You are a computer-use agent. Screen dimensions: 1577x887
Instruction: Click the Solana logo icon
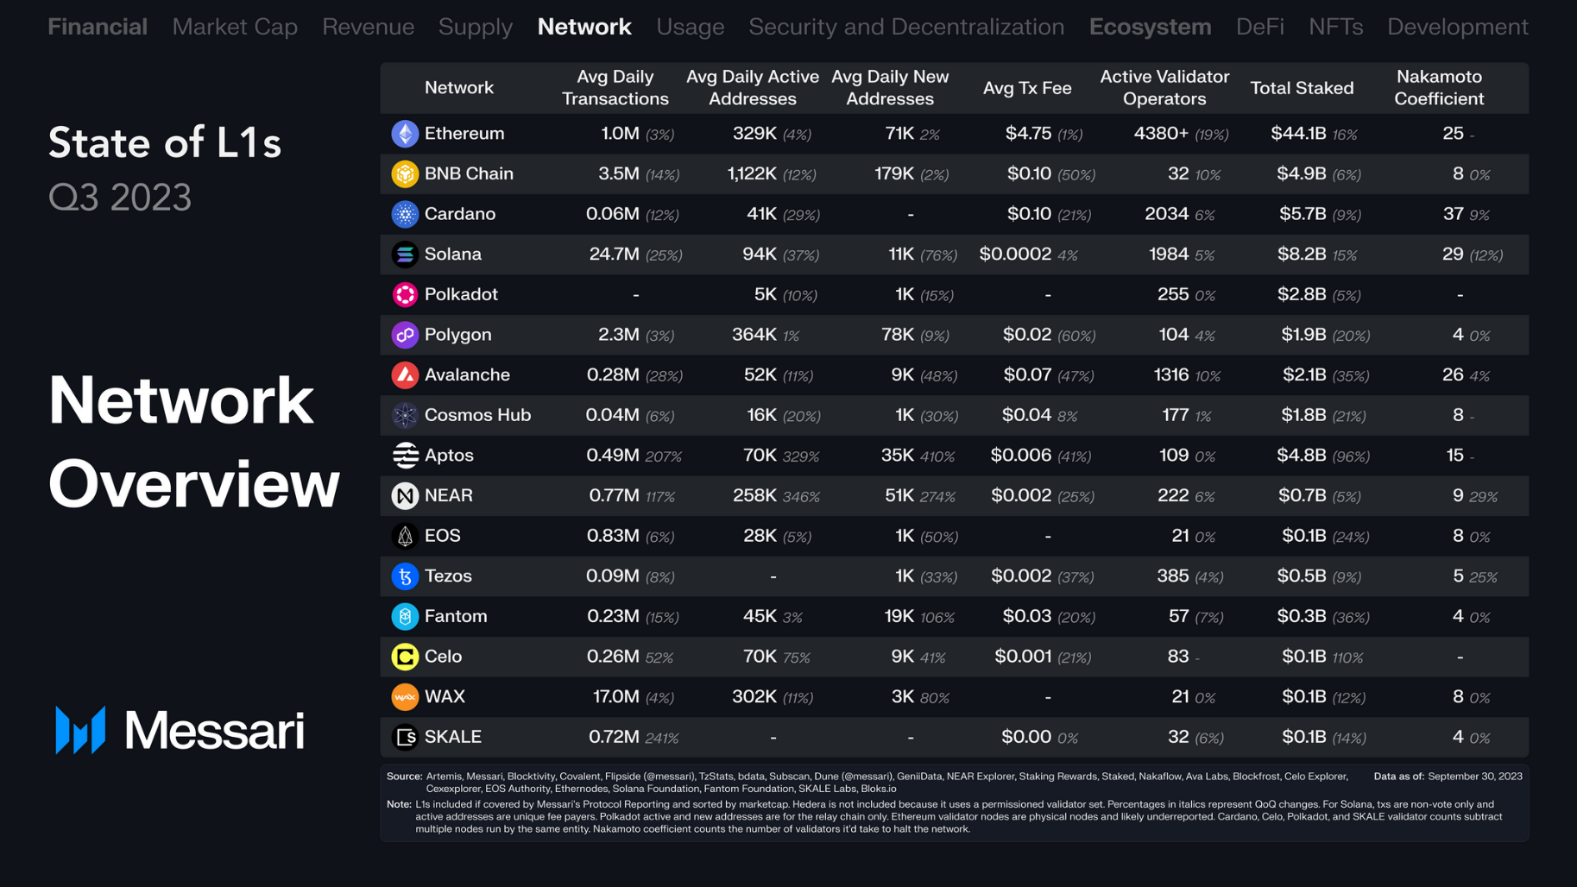tap(405, 255)
